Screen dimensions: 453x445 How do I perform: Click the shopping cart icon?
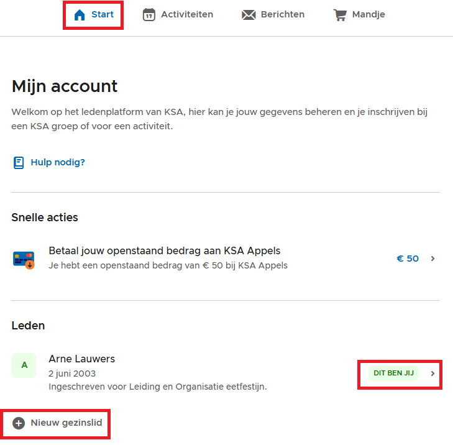339,15
